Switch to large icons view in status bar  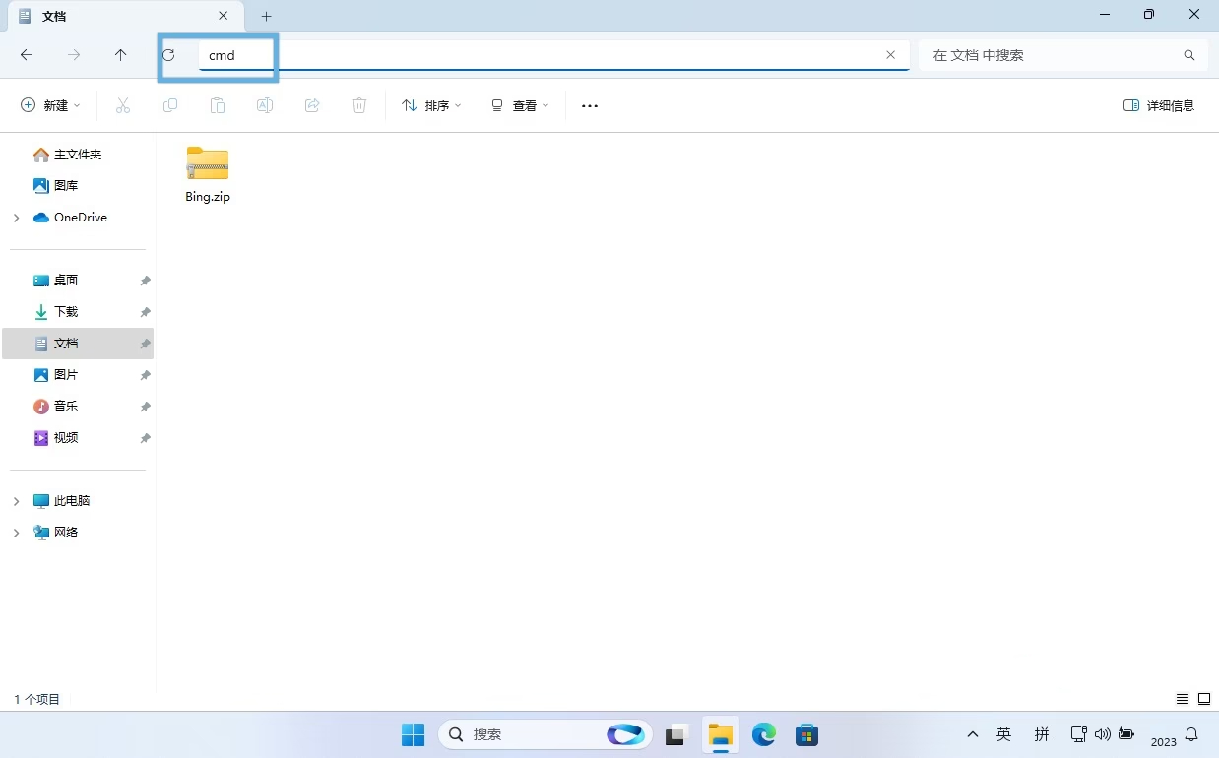1204,699
